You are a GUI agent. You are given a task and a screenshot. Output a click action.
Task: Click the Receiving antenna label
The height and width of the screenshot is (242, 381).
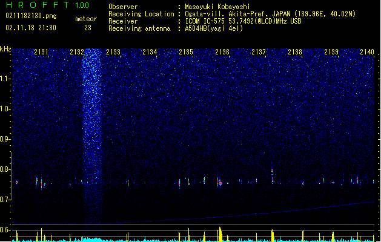[139, 28]
